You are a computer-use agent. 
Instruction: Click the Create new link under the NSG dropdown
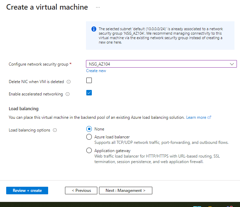(x=96, y=71)
